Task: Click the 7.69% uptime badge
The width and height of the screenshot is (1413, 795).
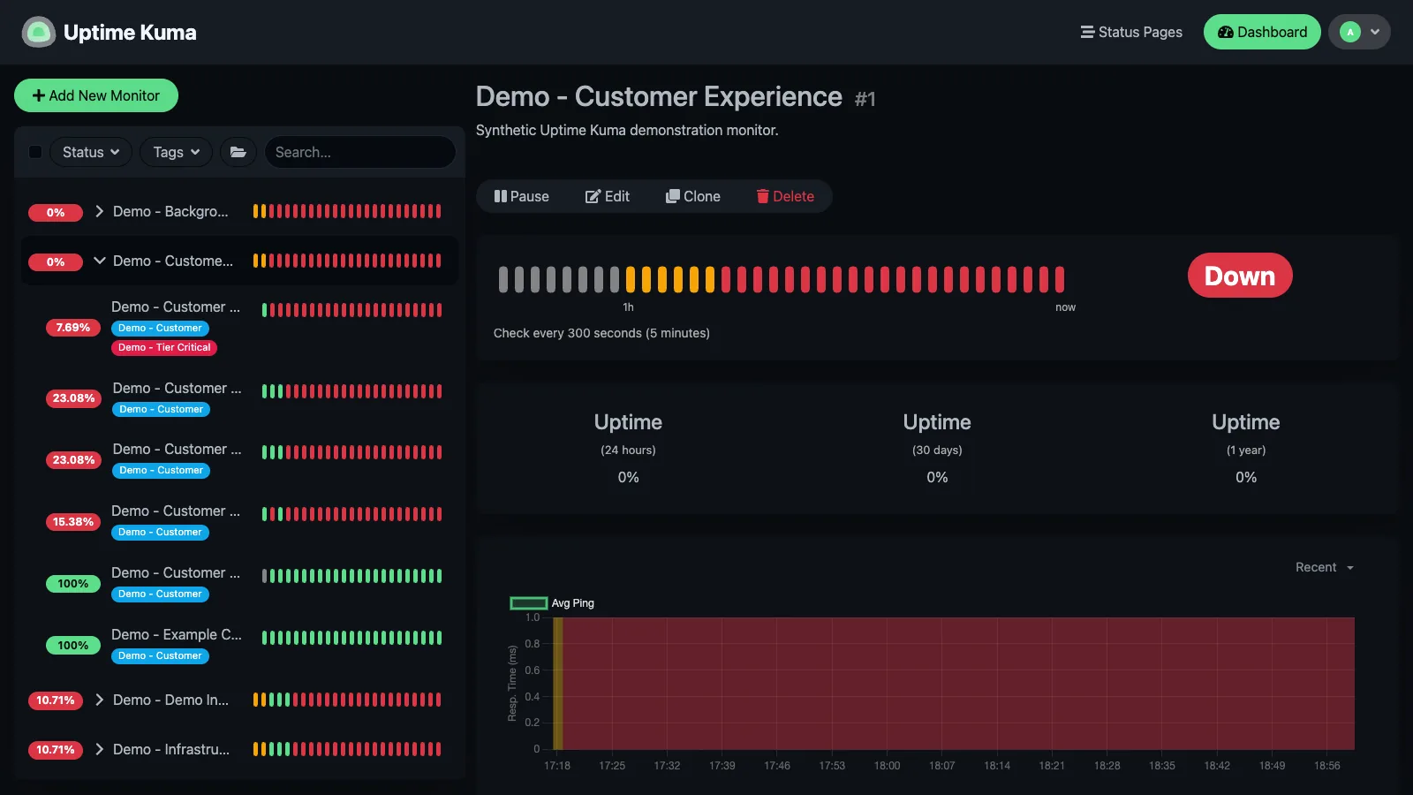Action: 73,328
